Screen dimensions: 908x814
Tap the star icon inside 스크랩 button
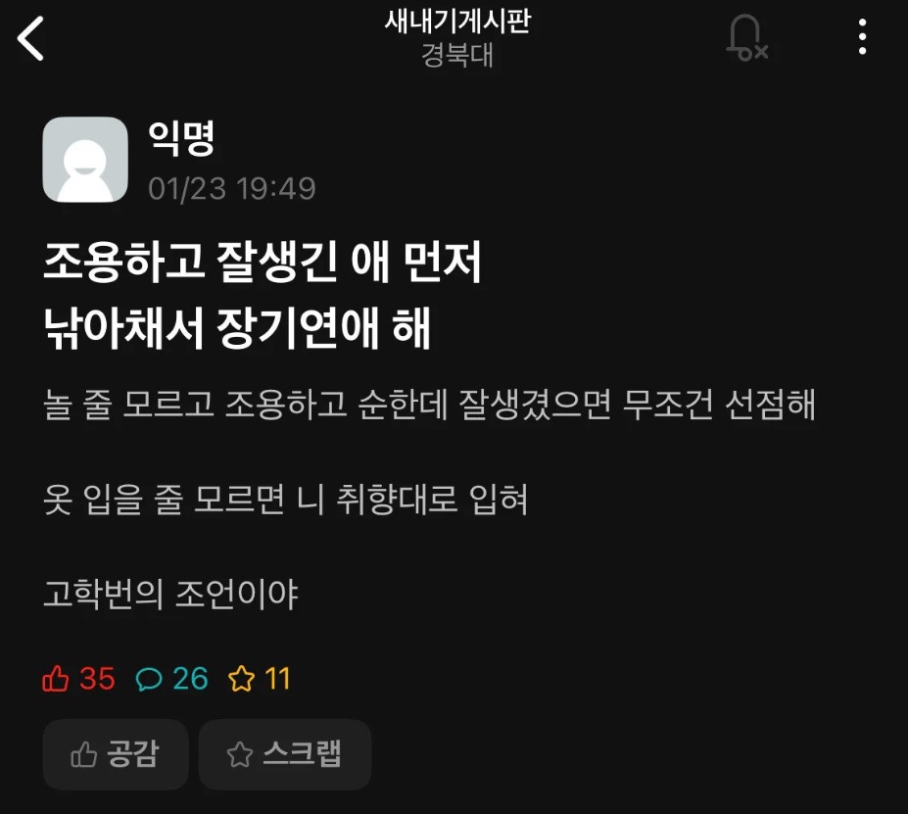pyautogui.click(x=239, y=754)
